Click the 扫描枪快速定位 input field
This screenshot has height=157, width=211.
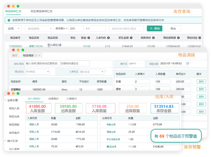(75, 63)
